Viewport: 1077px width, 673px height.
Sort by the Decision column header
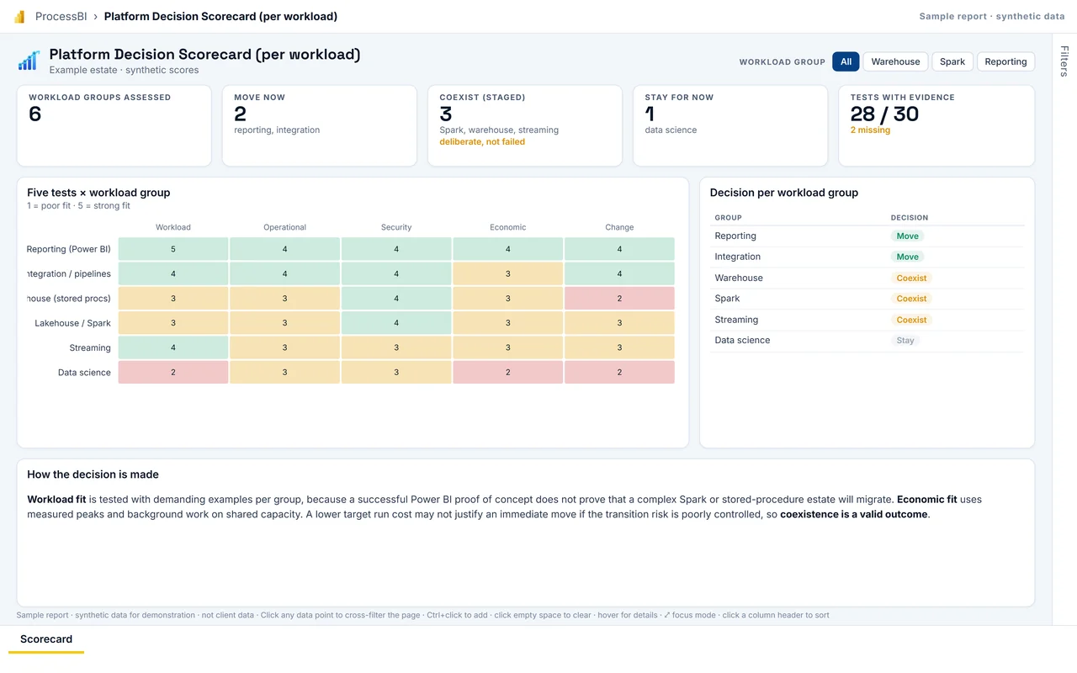[x=910, y=218]
